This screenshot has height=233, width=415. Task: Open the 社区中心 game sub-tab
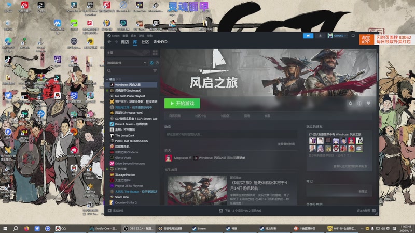(x=201, y=115)
